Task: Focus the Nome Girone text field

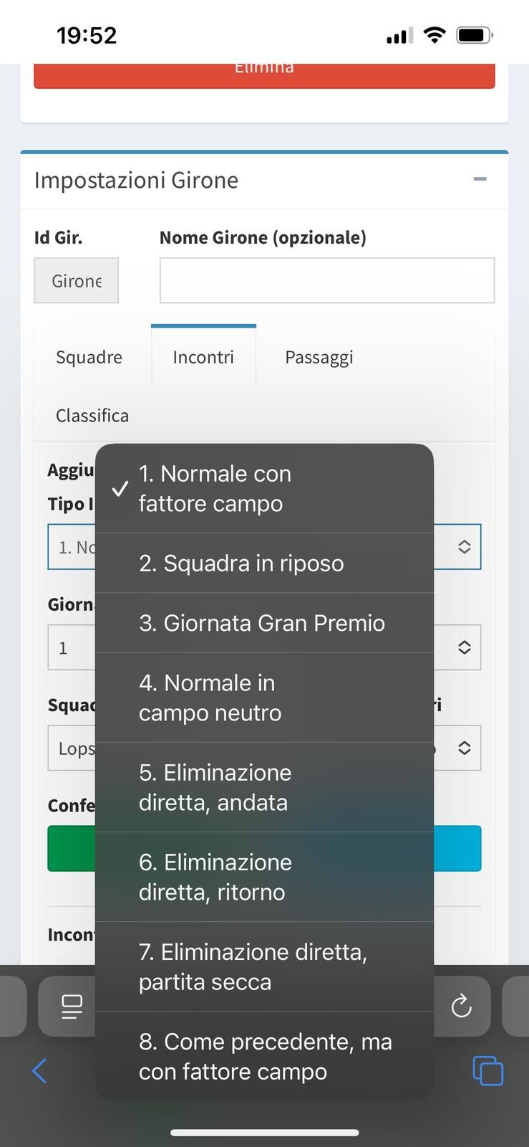Action: (x=326, y=280)
